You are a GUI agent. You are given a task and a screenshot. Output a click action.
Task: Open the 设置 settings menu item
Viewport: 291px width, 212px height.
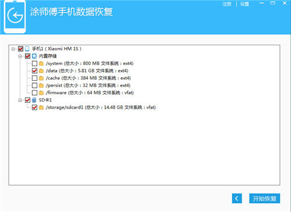(244, 4)
